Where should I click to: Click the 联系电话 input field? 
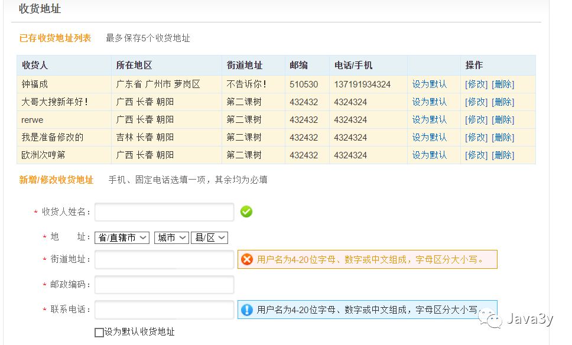pos(164,310)
